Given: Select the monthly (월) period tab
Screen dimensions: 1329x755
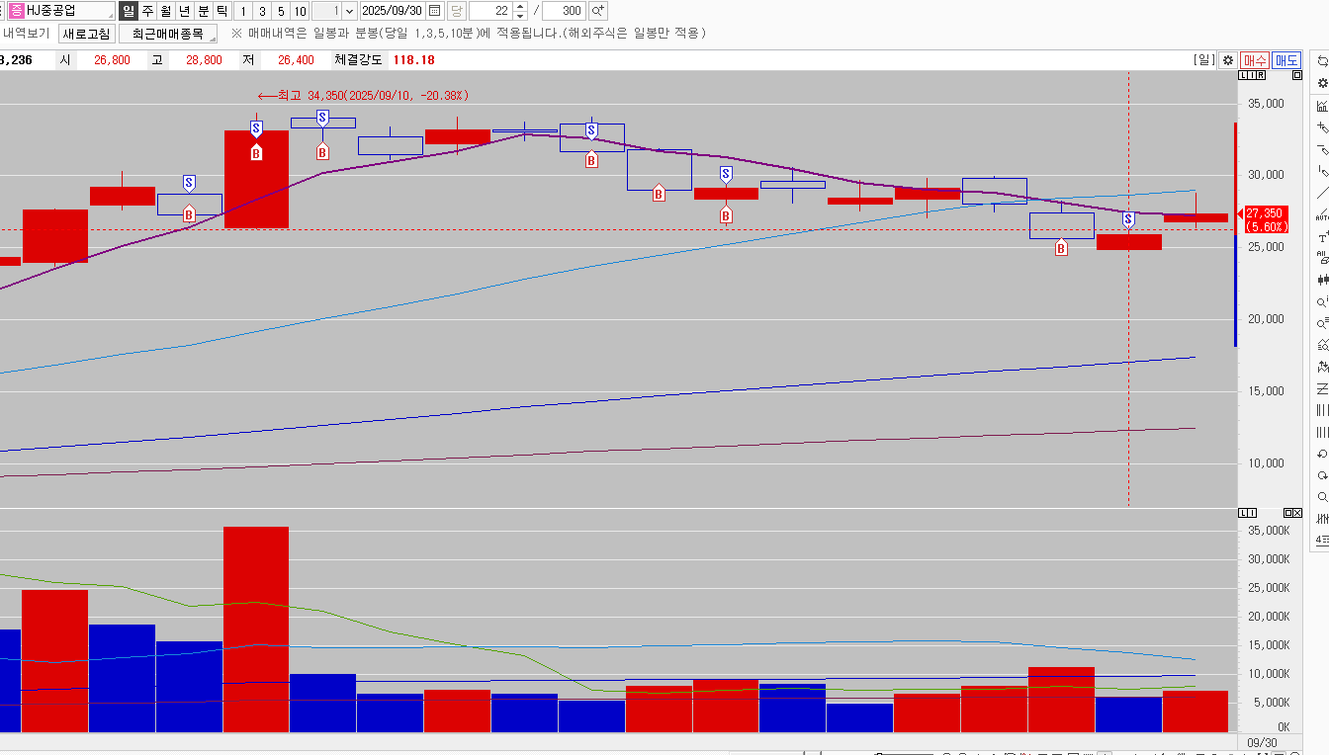Looking at the screenshot, I should tap(165, 11).
